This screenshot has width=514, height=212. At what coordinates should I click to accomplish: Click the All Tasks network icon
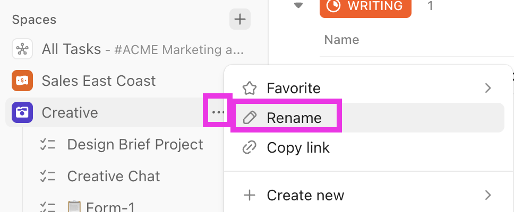[22, 49]
